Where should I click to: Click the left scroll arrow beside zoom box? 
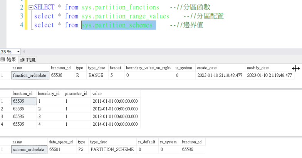pyautogui.click(x=24, y=52)
